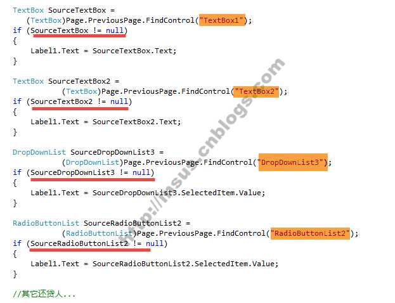Click the highlighted "TextBox2" string literal

(x=256, y=91)
